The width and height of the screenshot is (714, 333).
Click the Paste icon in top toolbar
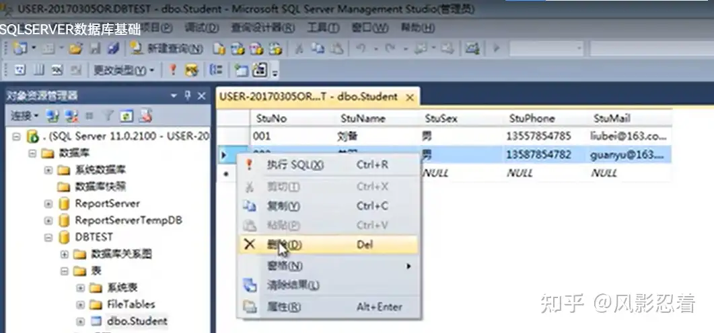point(336,48)
